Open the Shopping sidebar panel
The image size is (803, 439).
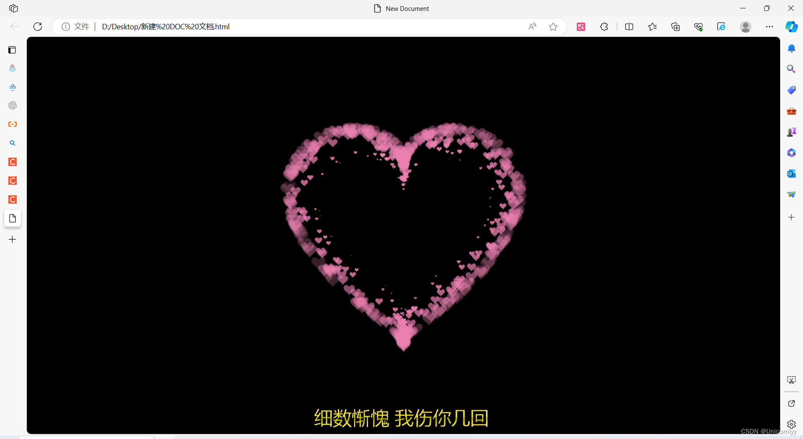[791, 90]
